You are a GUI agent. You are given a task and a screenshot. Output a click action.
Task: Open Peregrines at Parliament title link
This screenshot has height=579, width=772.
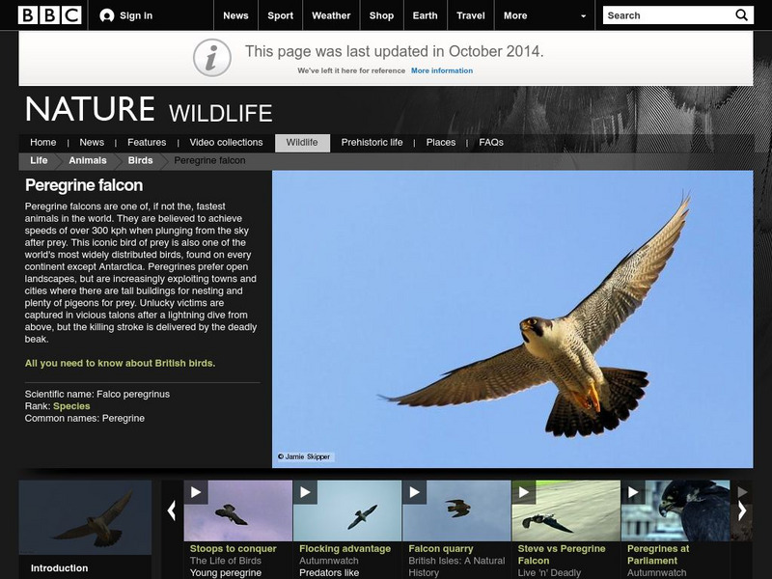[x=658, y=554]
